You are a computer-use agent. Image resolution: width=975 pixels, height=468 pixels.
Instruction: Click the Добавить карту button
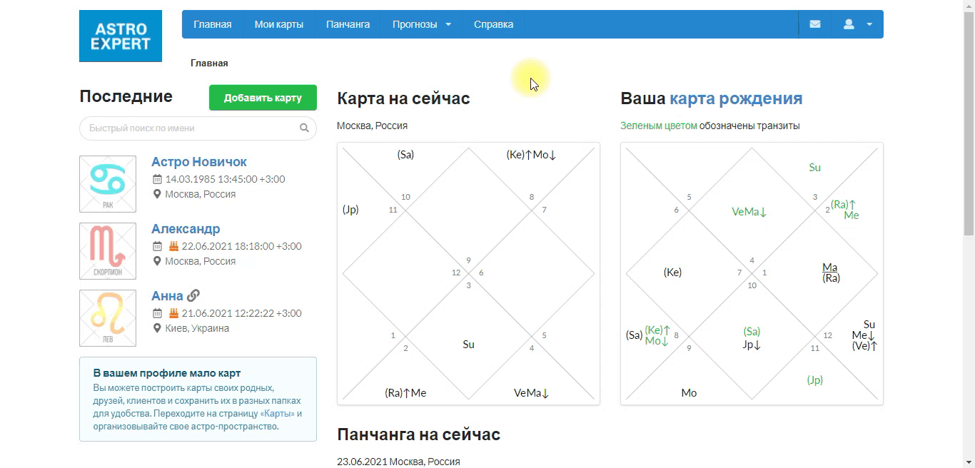pos(263,98)
